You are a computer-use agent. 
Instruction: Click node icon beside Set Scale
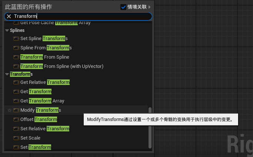[x=16, y=138]
